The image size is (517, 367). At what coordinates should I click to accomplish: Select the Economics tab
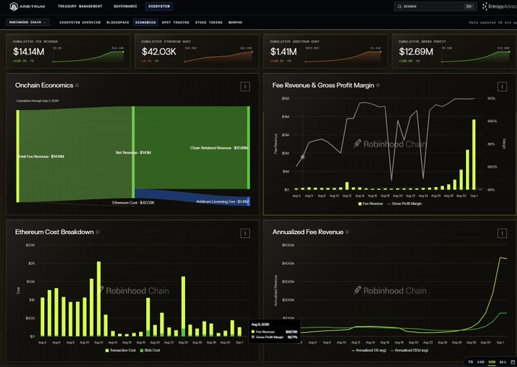145,22
